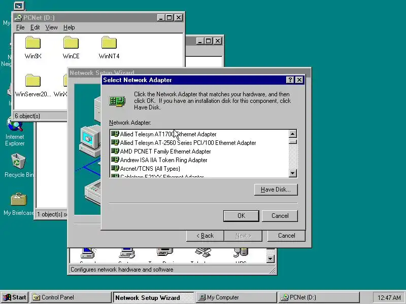Click the Server icon in Control Panel

point(88,253)
